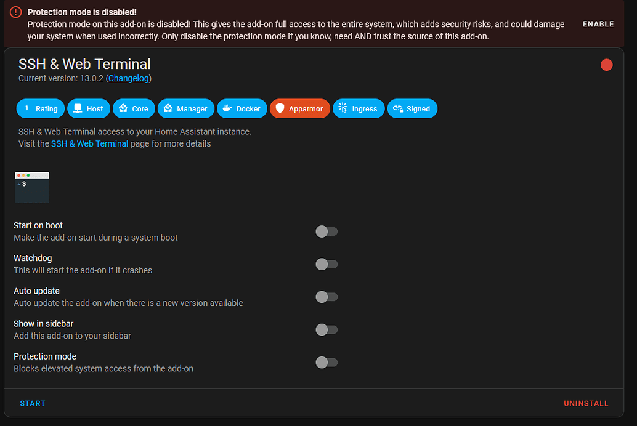Click the Rating chip
The height and width of the screenshot is (426, 637).
[x=41, y=109]
